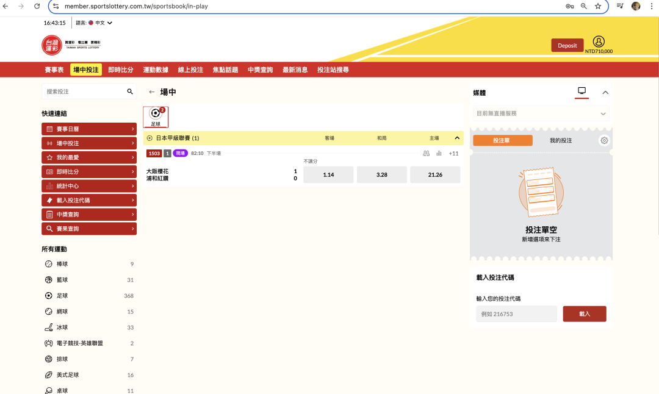Open the Chrome profile avatar
The image size is (659, 394).
(635, 6)
